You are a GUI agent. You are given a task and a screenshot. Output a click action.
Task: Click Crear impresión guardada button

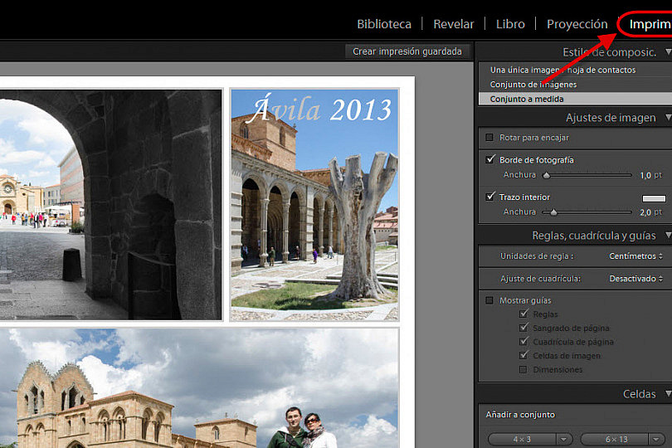407,51
